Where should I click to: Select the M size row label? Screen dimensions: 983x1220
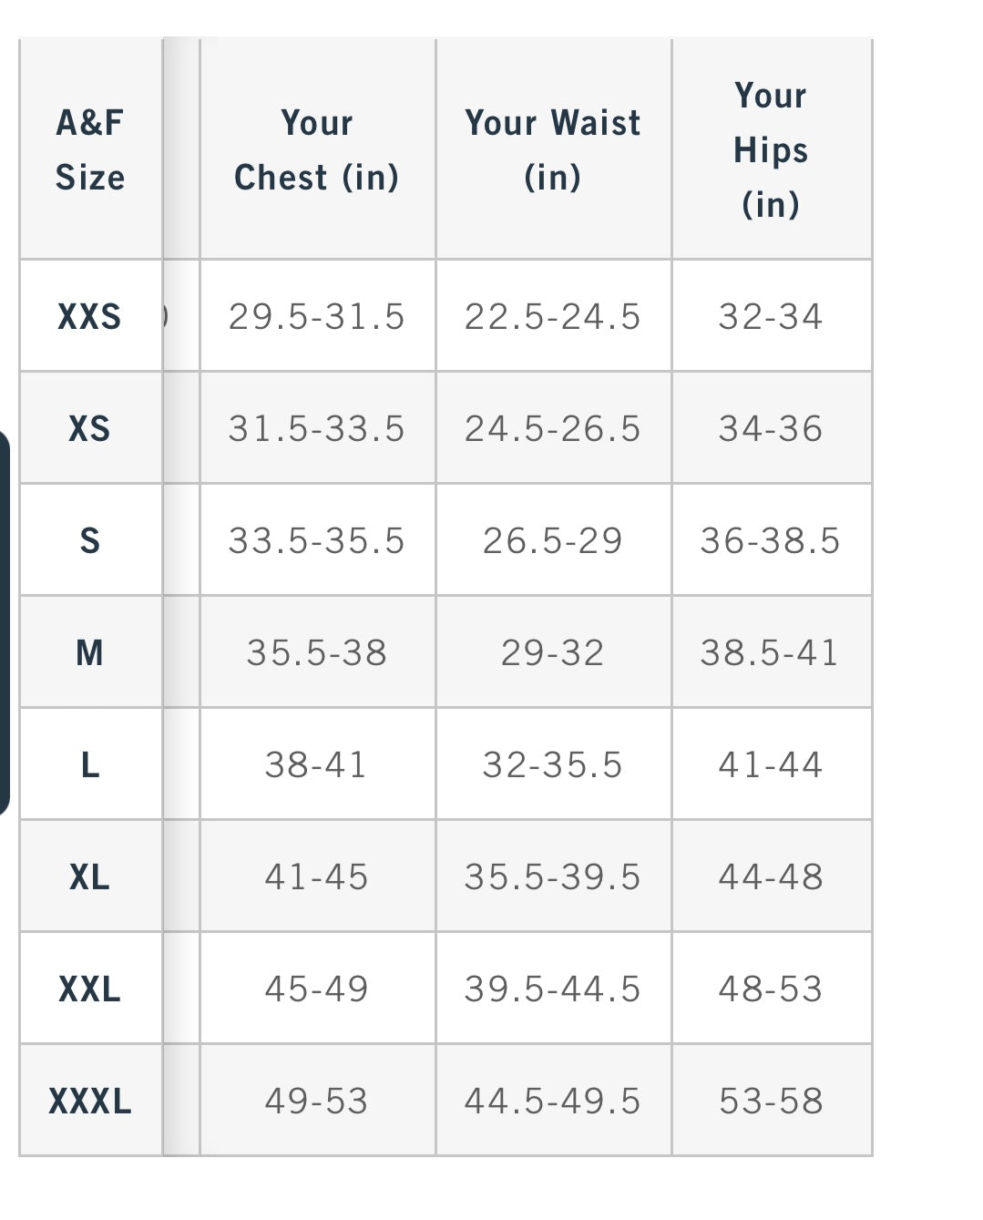[x=89, y=652]
